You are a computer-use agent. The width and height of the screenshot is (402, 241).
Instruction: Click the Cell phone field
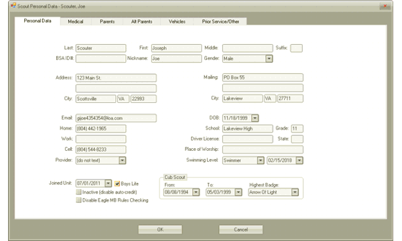click(x=100, y=150)
